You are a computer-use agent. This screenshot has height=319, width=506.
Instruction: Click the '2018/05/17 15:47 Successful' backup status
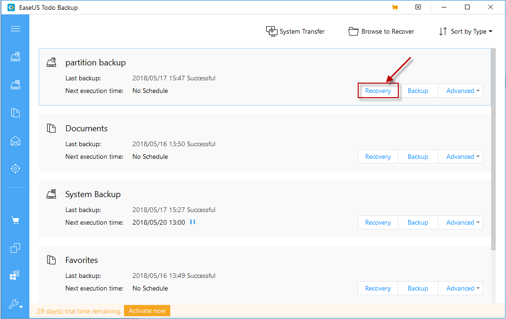[x=174, y=78]
